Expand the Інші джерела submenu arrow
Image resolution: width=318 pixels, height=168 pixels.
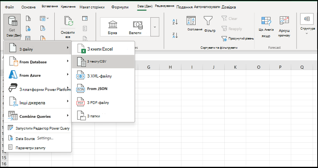click(x=67, y=101)
